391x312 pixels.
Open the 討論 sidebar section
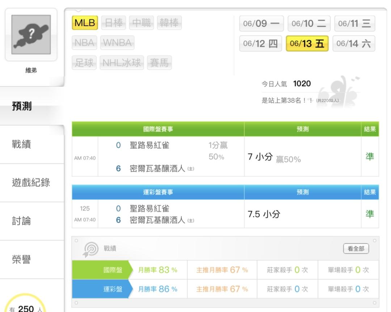pyautogui.click(x=32, y=221)
